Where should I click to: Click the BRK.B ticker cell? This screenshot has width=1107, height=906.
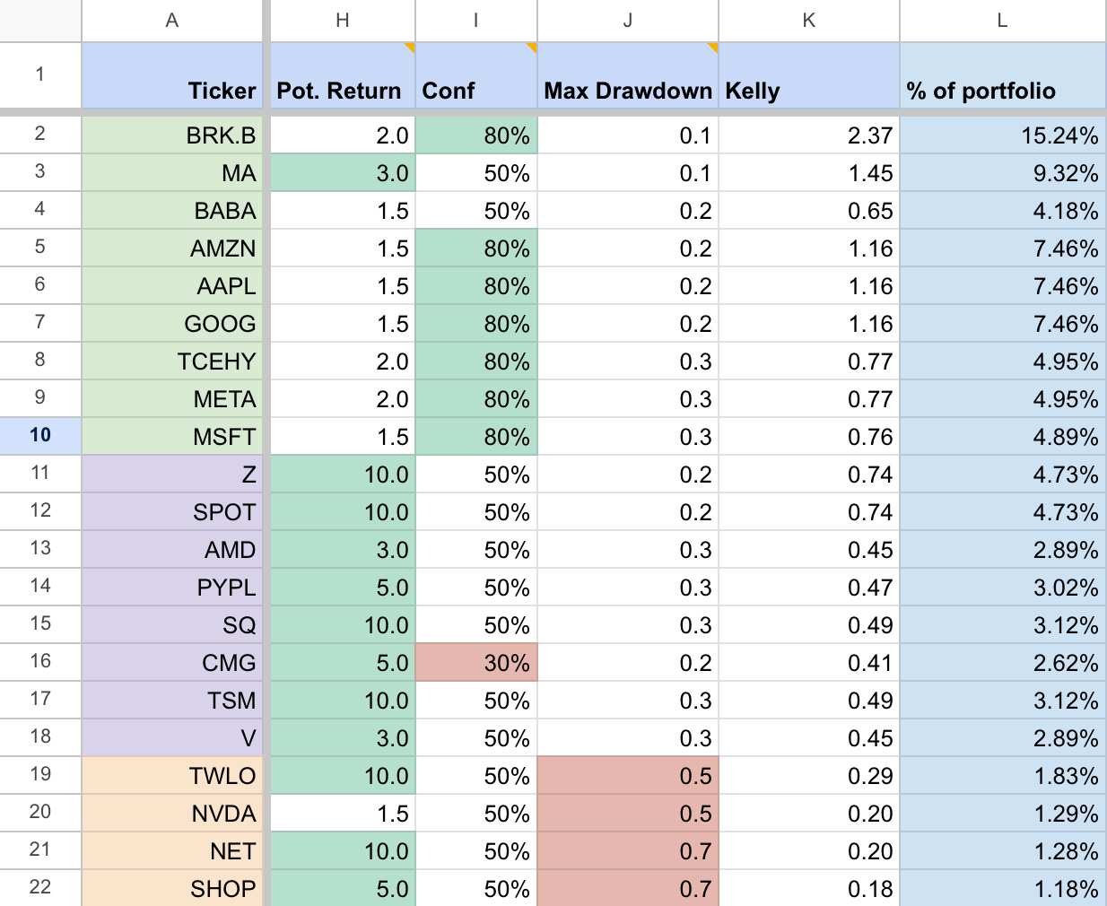172,135
